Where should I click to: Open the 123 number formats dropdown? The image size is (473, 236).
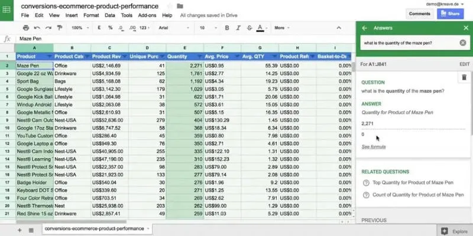point(144,28)
